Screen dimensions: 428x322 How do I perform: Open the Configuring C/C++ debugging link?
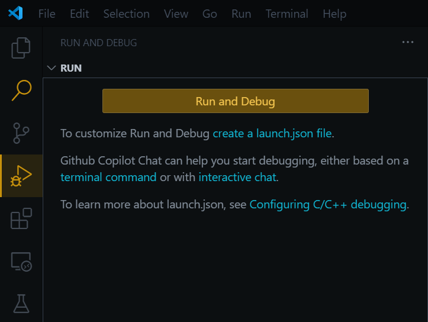pos(328,204)
